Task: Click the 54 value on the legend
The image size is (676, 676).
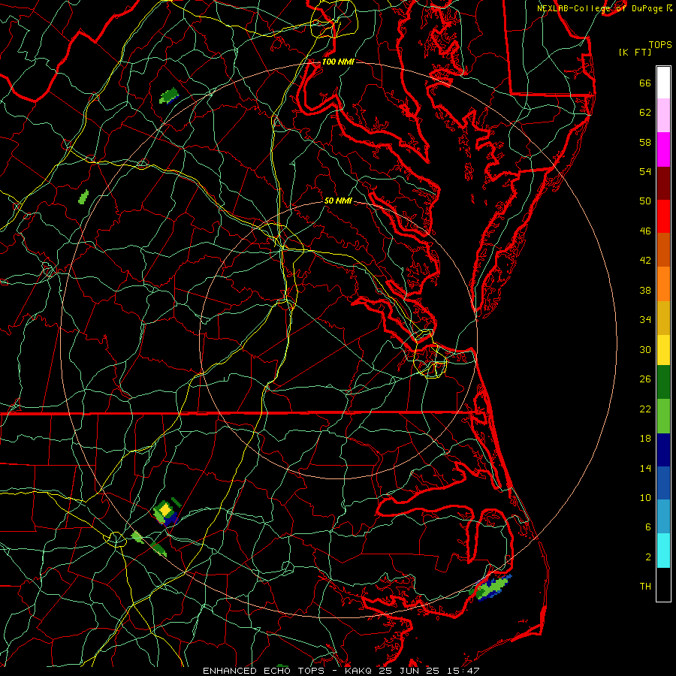Action: [645, 171]
